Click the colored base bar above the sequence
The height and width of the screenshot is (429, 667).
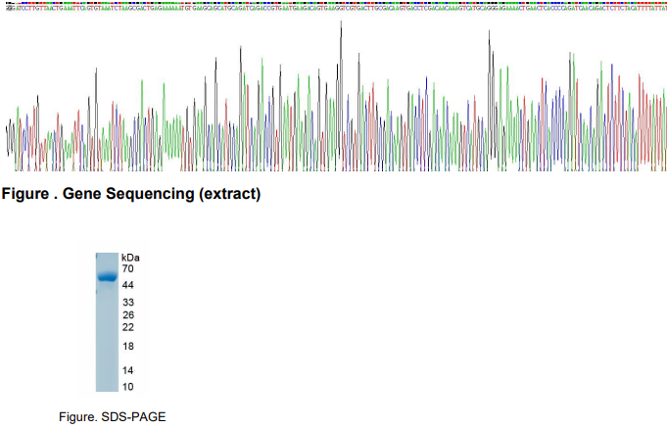pyautogui.click(x=333, y=3)
